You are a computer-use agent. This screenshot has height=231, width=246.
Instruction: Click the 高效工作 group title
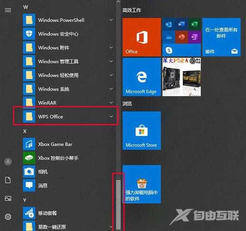coord(132,10)
